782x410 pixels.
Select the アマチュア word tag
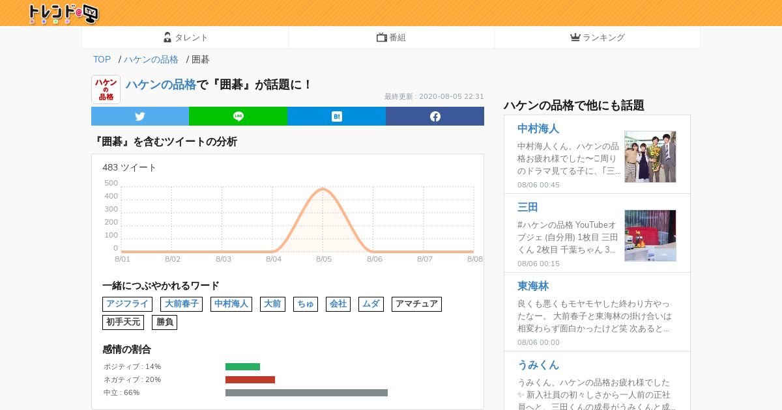(416, 304)
